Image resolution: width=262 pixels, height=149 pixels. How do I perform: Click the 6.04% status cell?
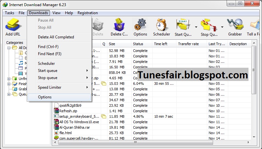138,84
